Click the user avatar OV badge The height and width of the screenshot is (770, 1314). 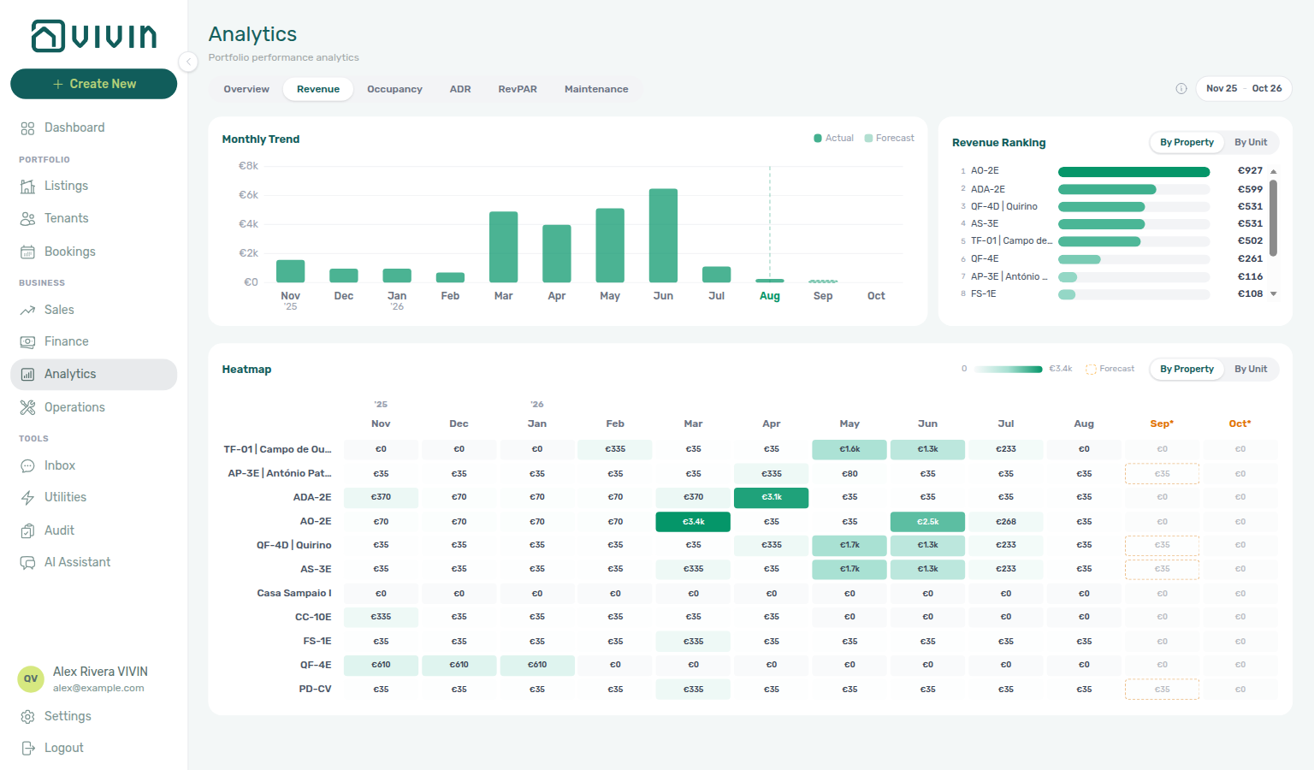click(31, 679)
